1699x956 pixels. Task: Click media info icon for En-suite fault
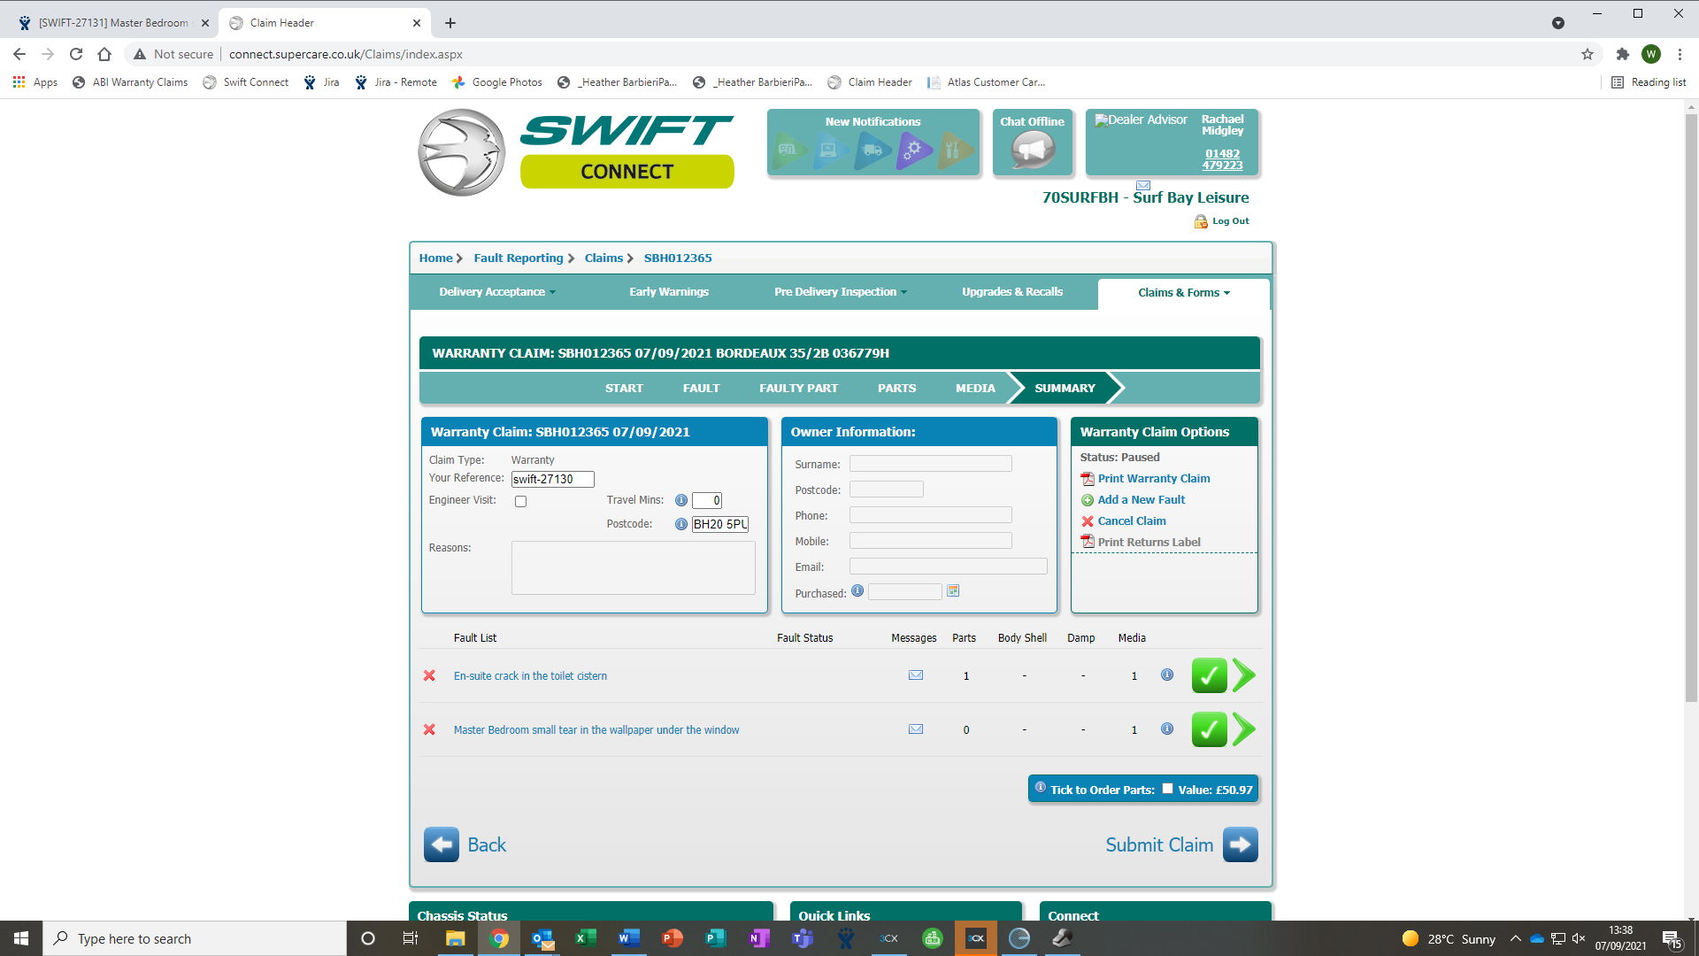point(1167,675)
